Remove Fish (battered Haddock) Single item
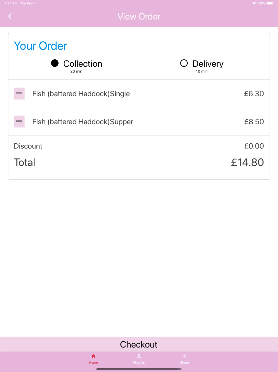 point(19,93)
